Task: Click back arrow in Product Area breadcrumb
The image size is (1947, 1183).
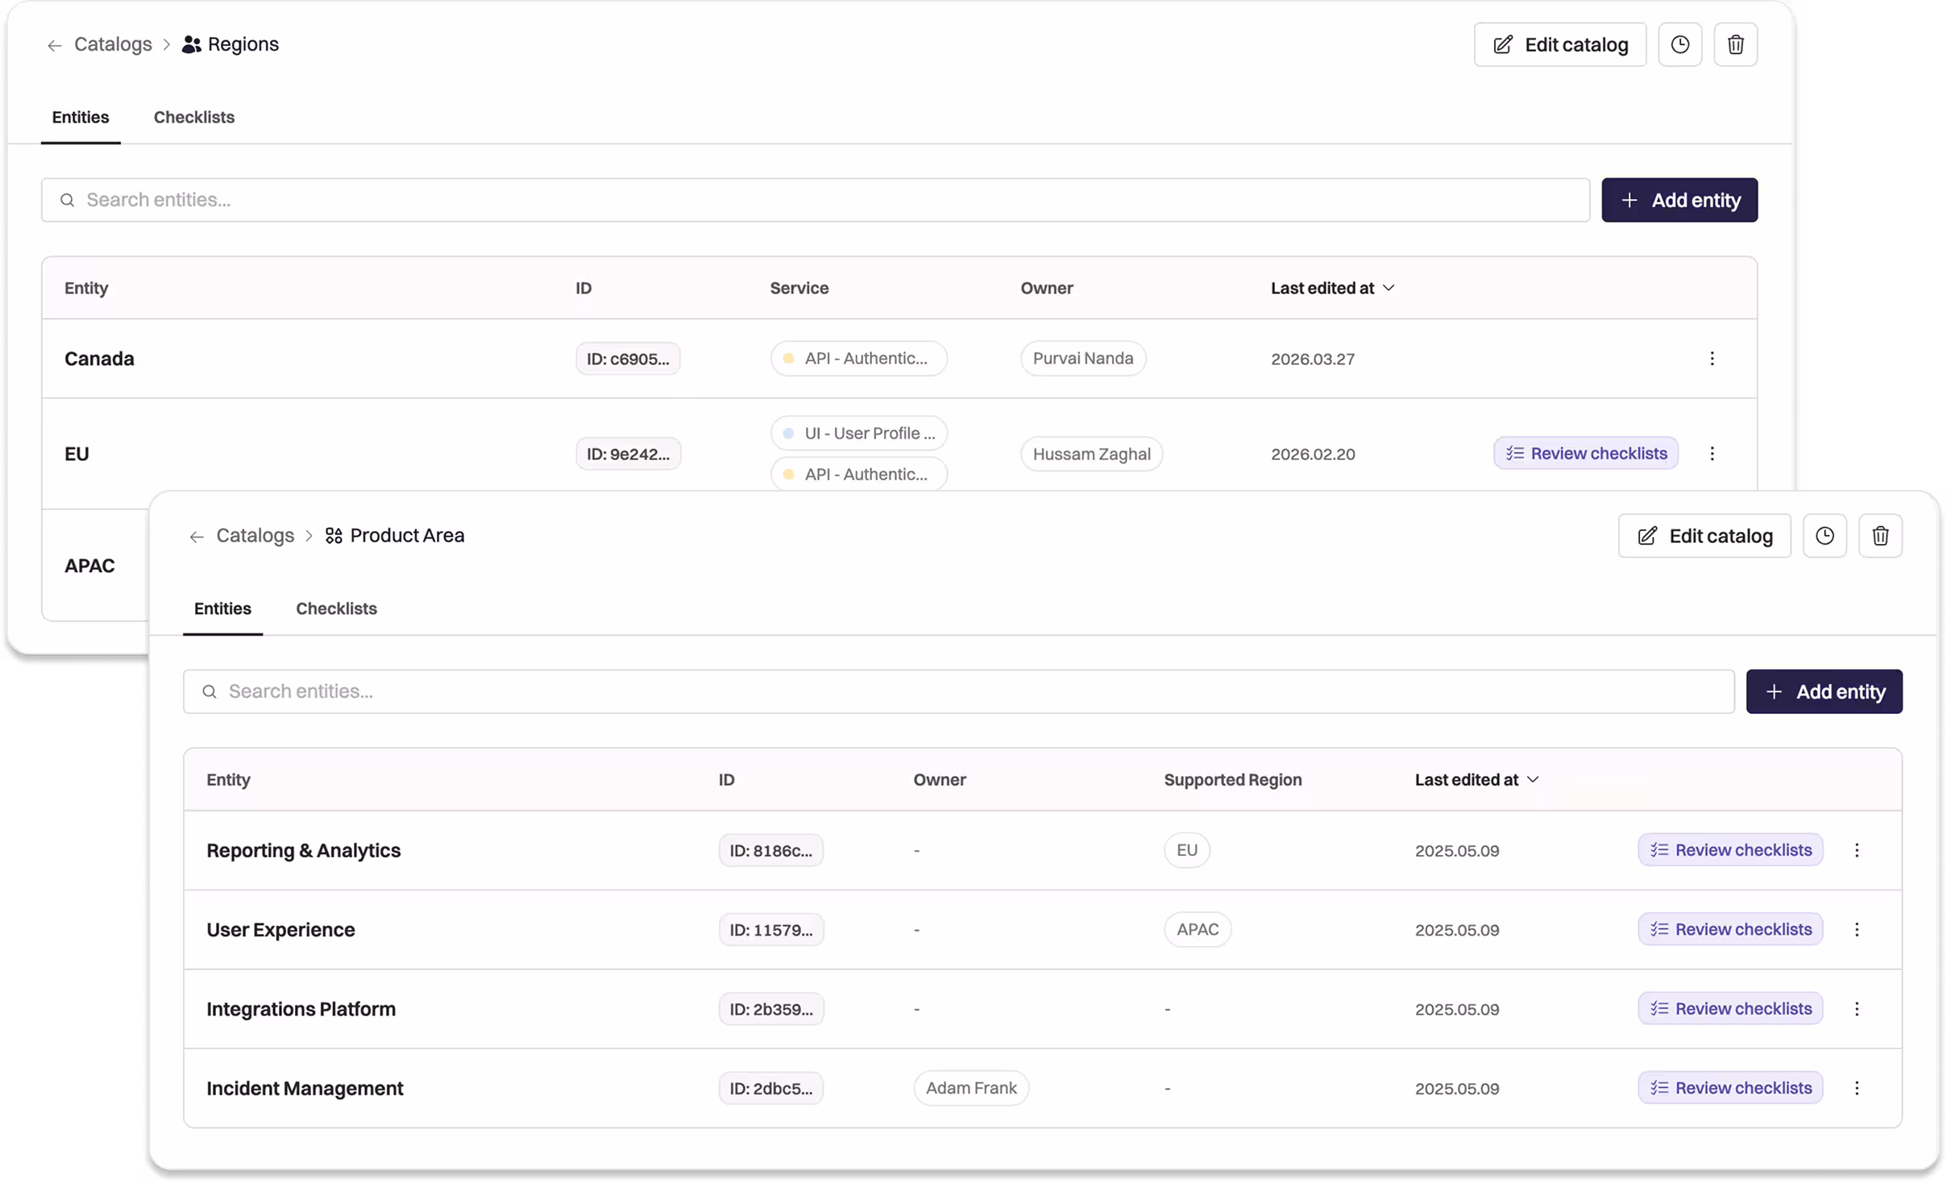Action: 196,537
